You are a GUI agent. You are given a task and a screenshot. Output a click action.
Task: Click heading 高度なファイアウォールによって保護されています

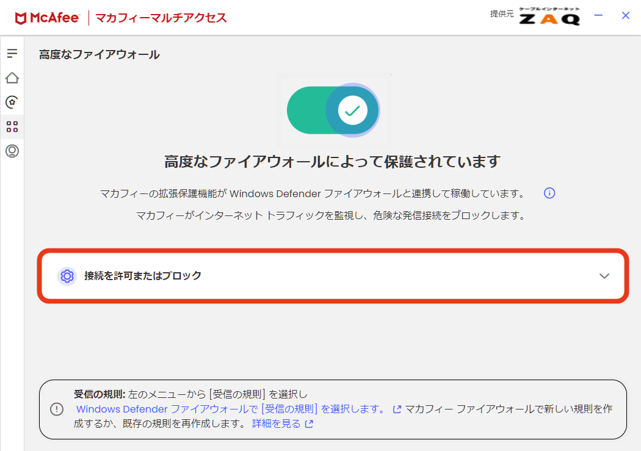332,162
